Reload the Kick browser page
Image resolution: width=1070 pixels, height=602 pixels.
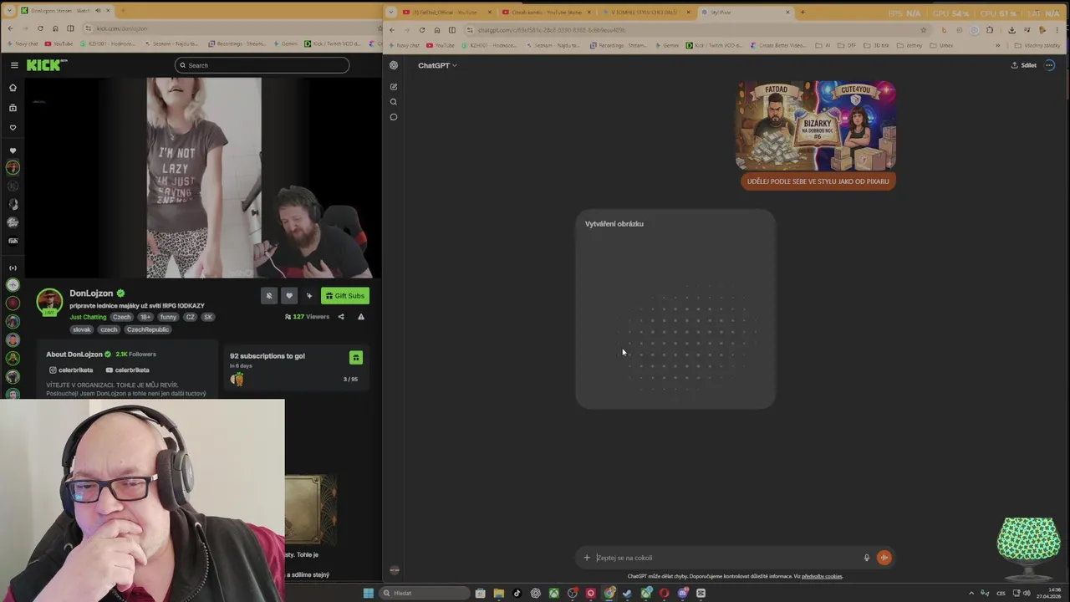(40, 28)
